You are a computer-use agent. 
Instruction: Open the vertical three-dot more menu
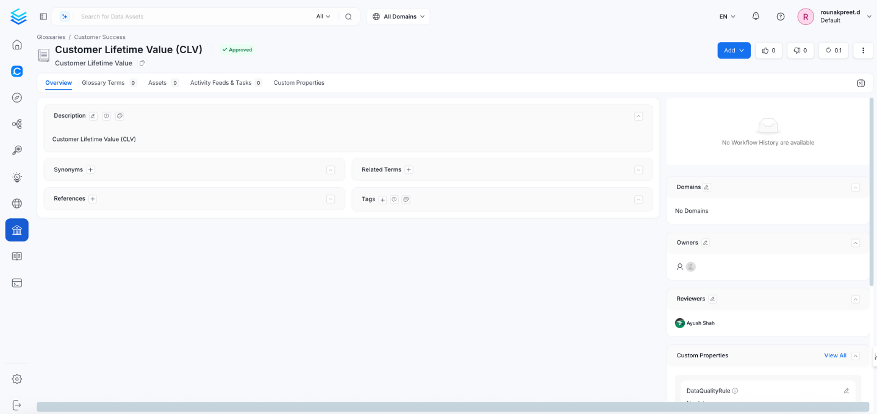click(863, 51)
